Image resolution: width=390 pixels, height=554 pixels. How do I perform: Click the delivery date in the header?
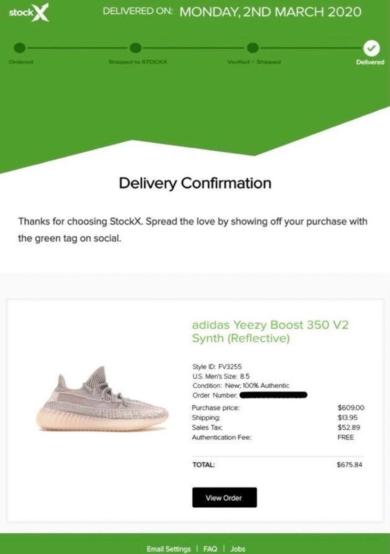pos(270,12)
